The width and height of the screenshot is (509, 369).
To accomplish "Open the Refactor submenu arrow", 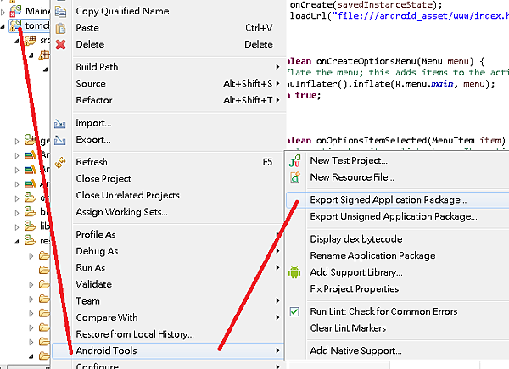I will click(x=277, y=100).
